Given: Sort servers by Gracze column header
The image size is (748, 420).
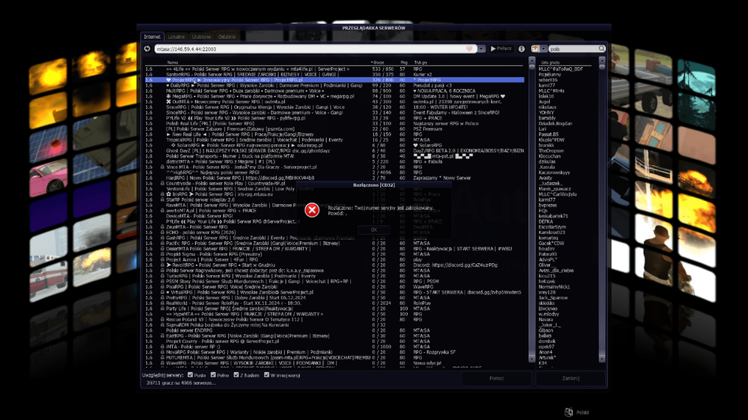Looking at the screenshot, I should pyautogui.click(x=378, y=63).
